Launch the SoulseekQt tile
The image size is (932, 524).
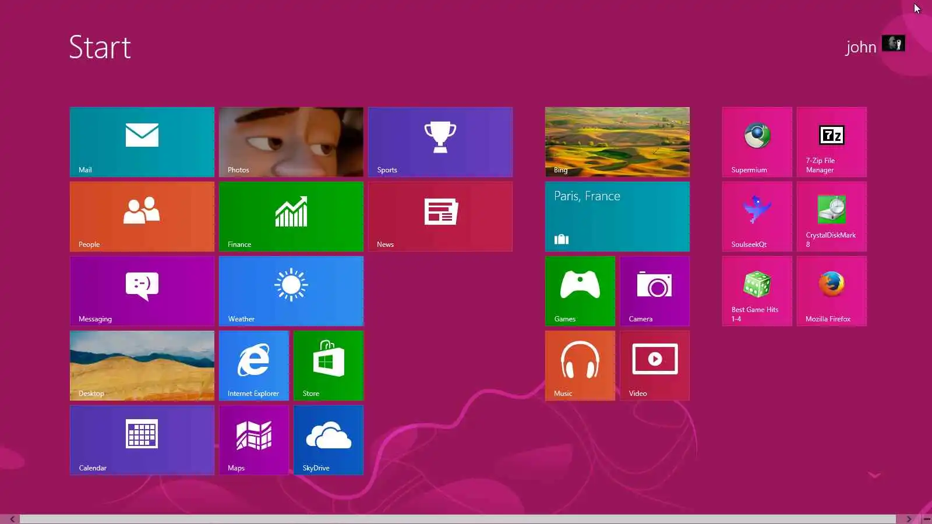pos(757,217)
